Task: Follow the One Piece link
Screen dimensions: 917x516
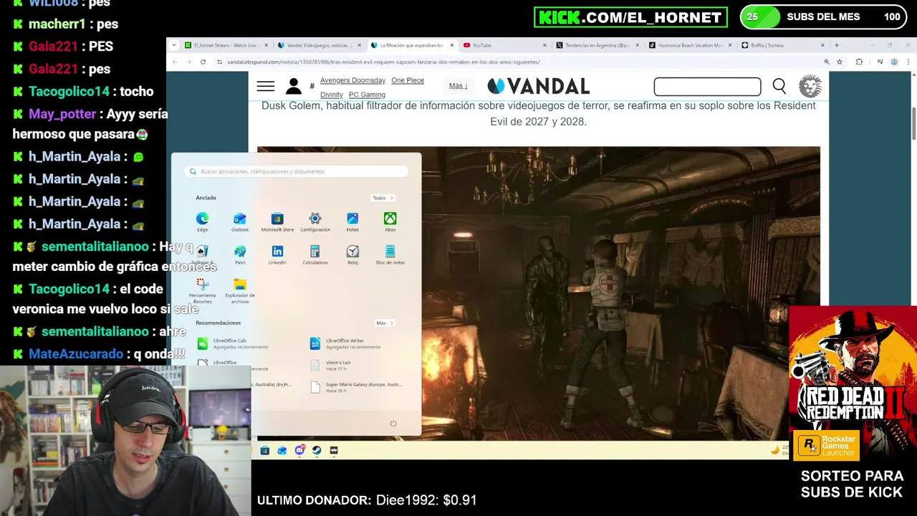Action: [x=408, y=80]
